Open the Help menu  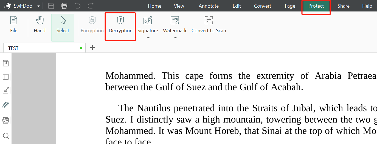pos(367,6)
